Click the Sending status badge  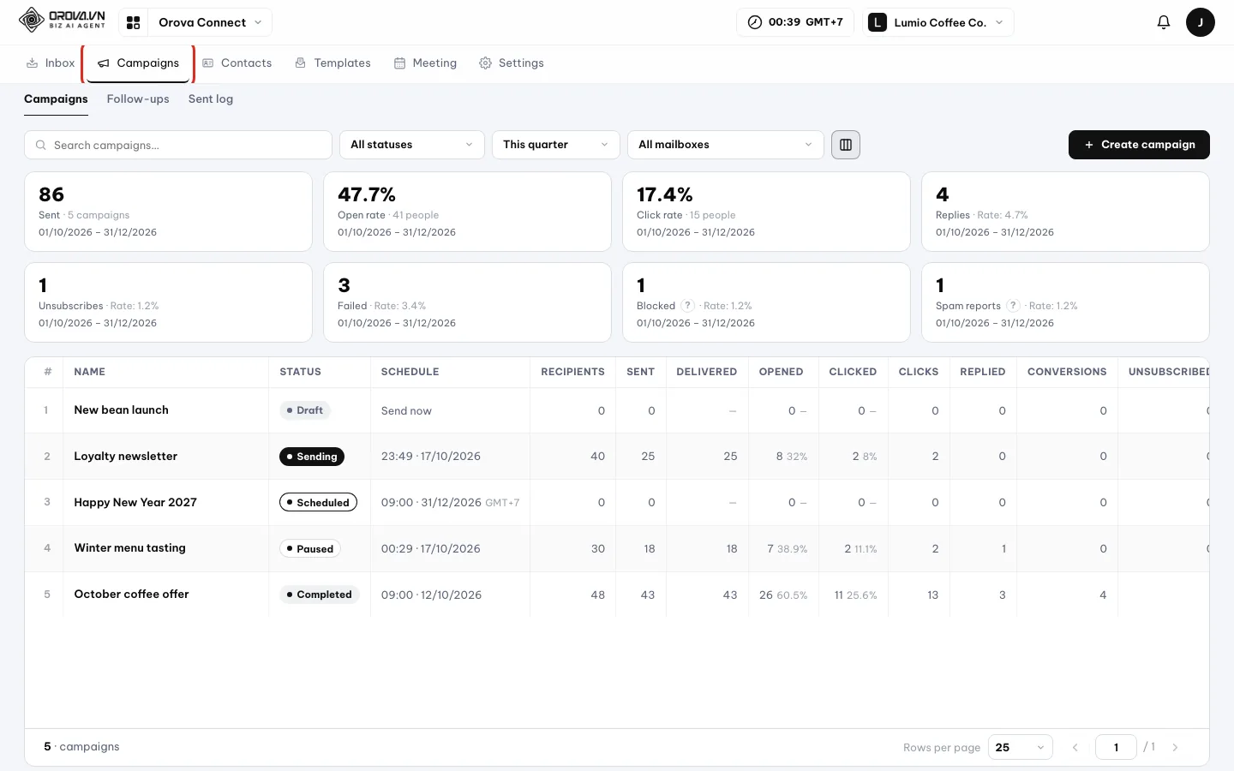(312, 457)
